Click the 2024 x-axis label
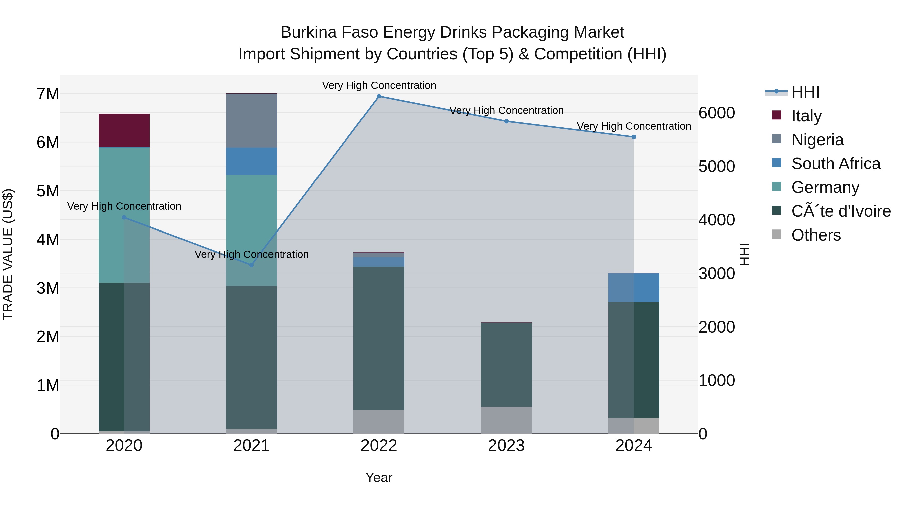The width and height of the screenshot is (905, 509). 634,446
